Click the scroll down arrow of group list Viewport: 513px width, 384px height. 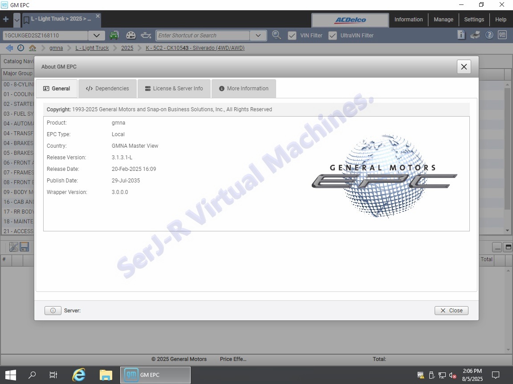click(508, 231)
